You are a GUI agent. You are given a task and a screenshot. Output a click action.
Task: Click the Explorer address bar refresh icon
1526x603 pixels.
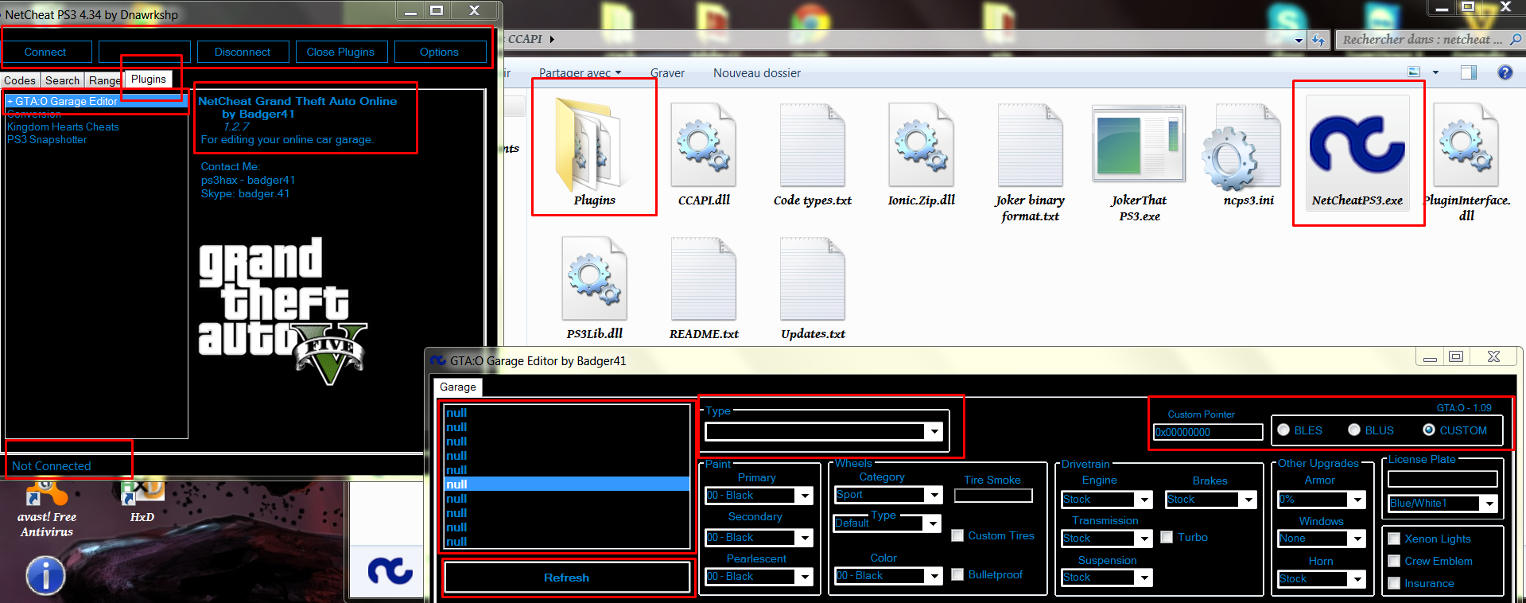tap(1318, 40)
